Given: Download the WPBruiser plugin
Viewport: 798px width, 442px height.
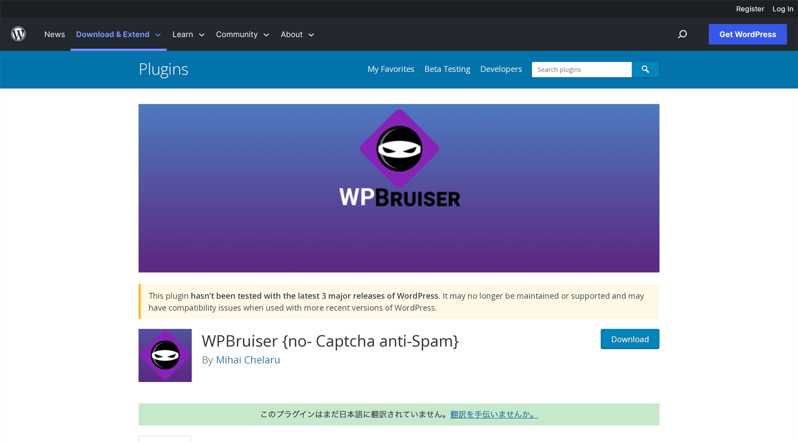Looking at the screenshot, I should [x=630, y=339].
